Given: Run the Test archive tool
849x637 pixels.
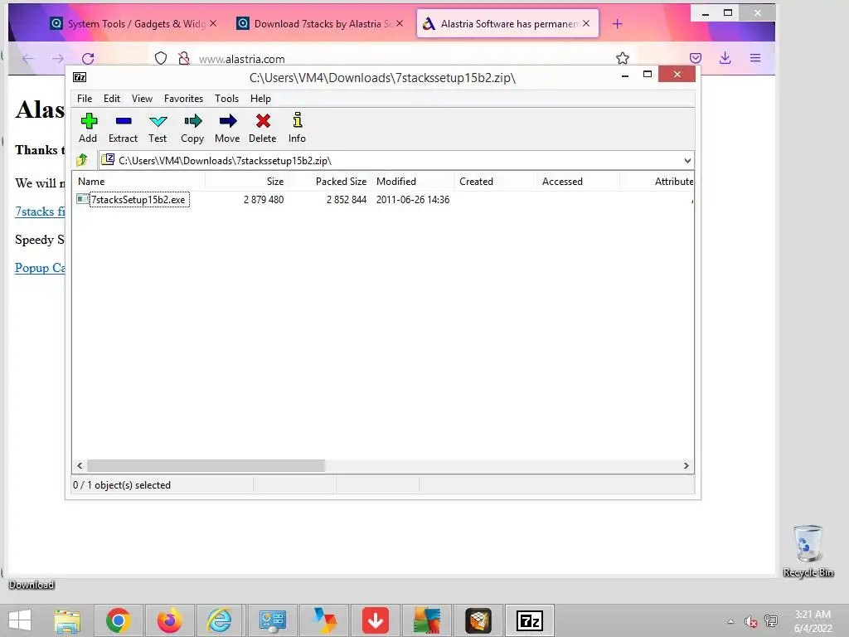Looking at the screenshot, I should coord(158,129).
